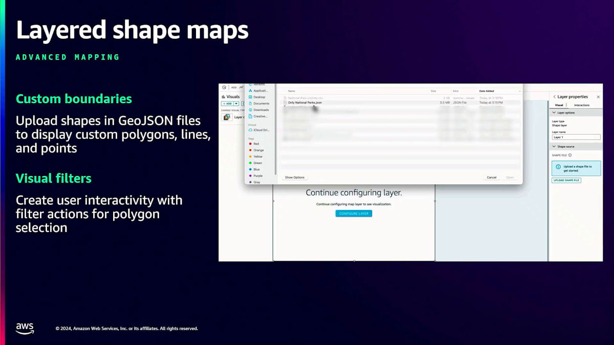Click the ADD visual button
Screen dimensions: 614x345
(227, 103)
